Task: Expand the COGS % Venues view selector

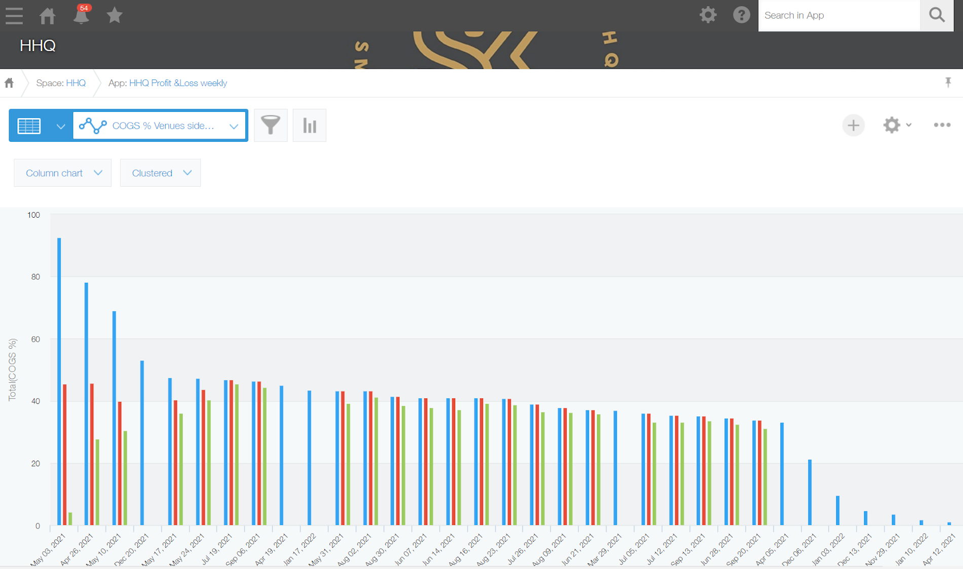Action: point(160,126)
